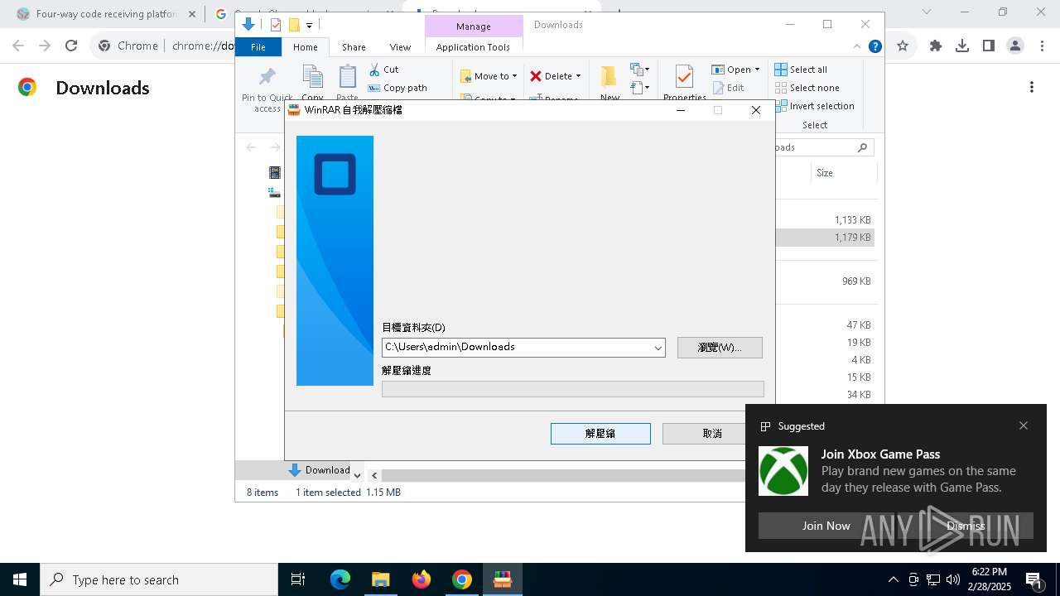Click the Explorer search magnifier icon
This screenshot has width=1060, height=596.
[x=862, y=147]
